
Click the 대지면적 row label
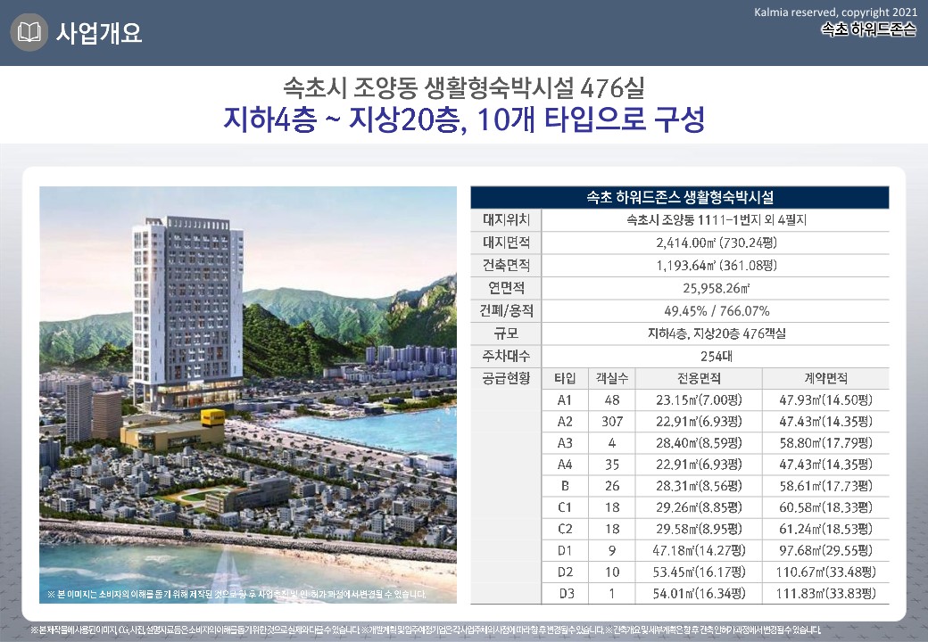tap(506, 243)
